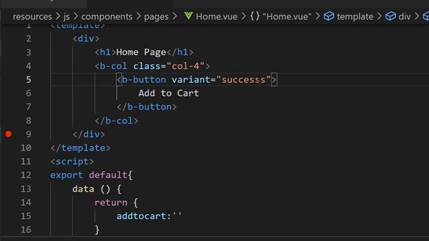Image resolution: width=429 pixels, height=241 pixels.
Task: Click the opening <div> tag on line 2
Action: [x=86, y=39]
